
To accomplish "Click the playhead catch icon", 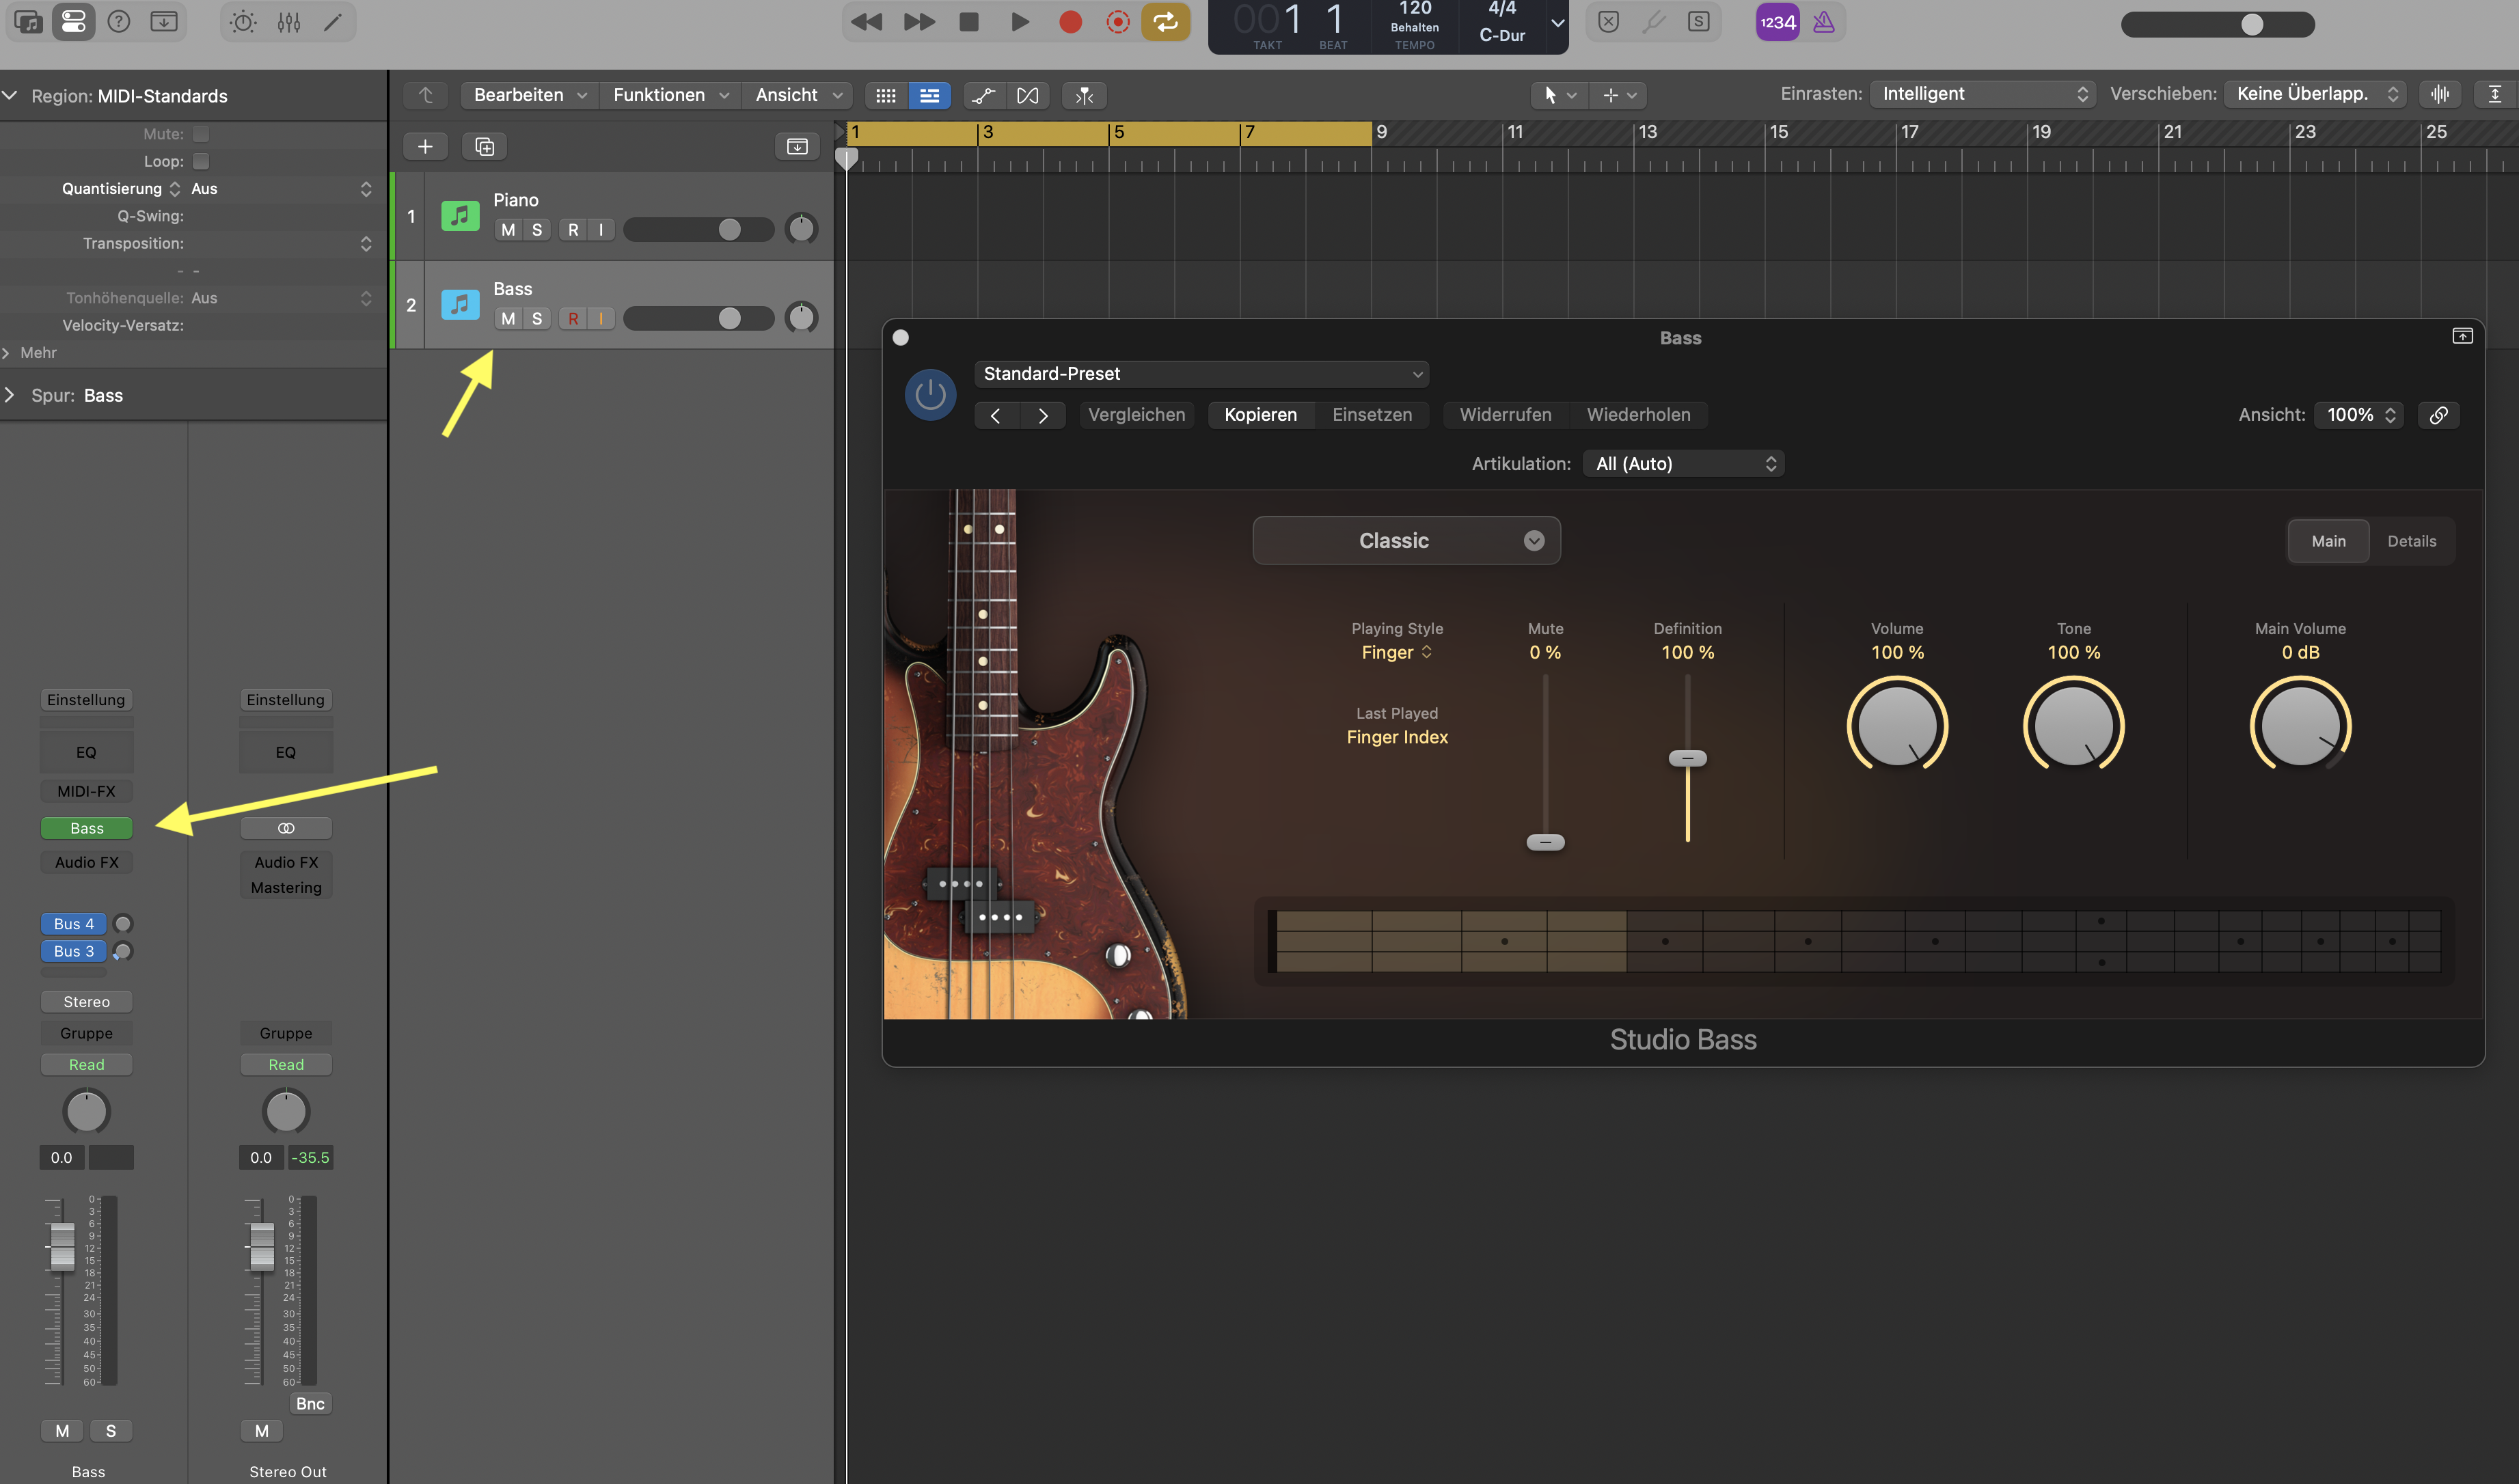I will pos(1085,96).
